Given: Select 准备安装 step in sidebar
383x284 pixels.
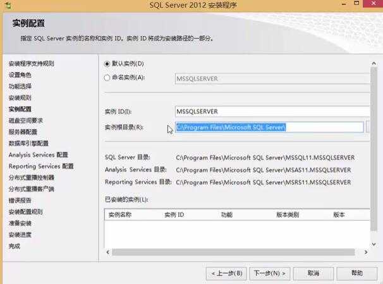Looking at the screenshot, I should pos(20,223).
